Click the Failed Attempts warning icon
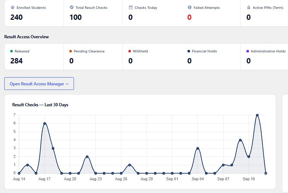288x193 pixels. 190,7
